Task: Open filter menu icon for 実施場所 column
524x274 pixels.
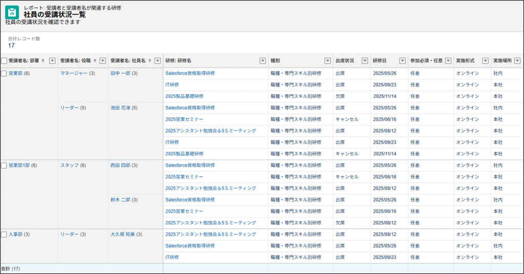Action: (x=517, y=61)
